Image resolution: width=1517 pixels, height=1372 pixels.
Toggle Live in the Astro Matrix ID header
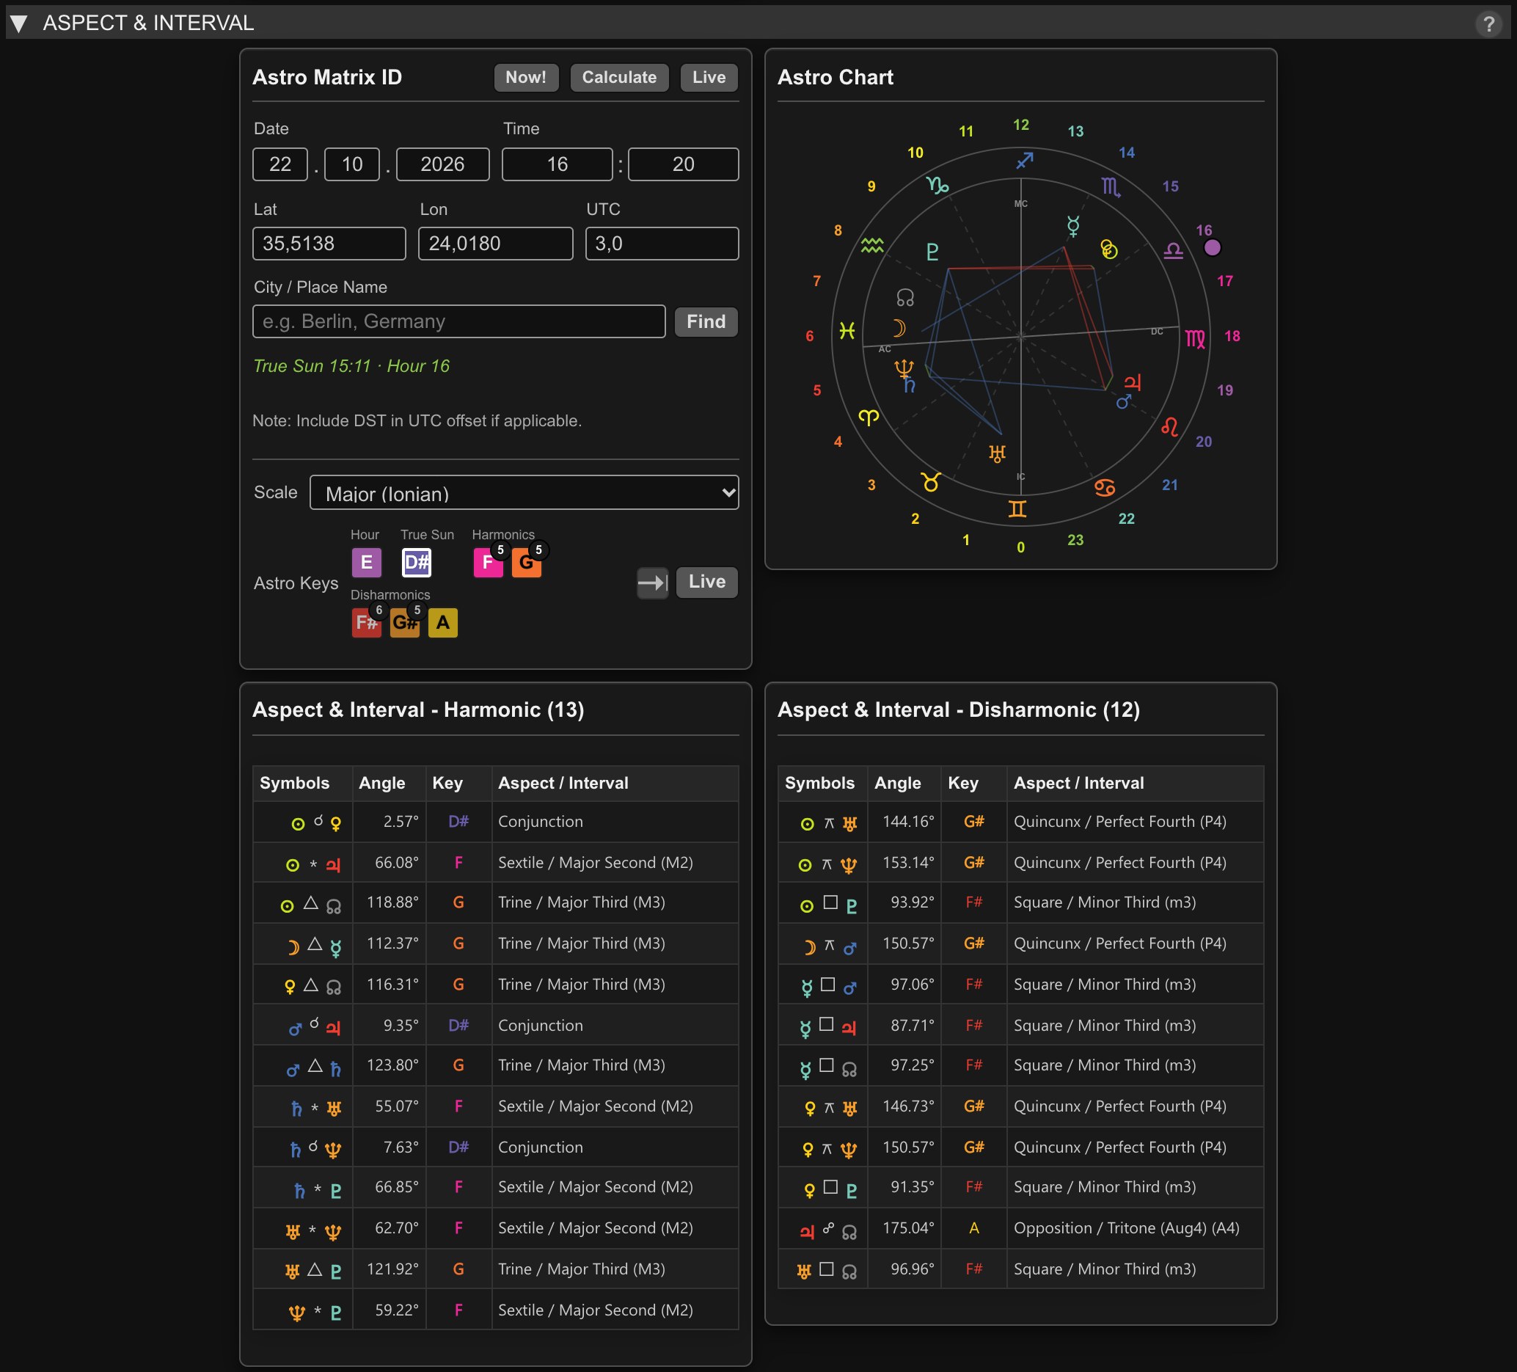click(709, 78)
